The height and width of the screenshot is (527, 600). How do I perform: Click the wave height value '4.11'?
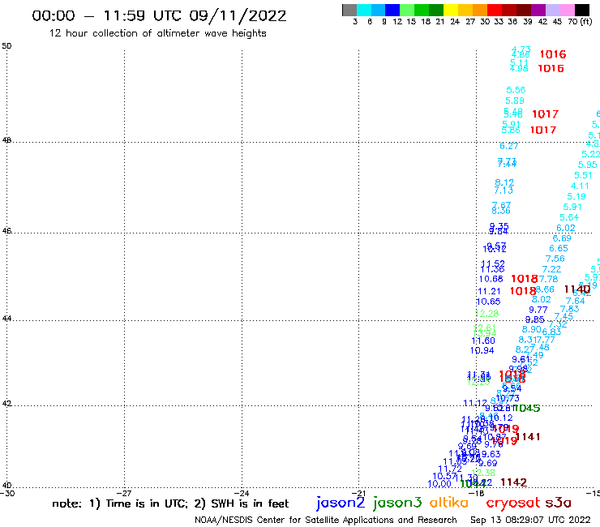pos(580,186)
